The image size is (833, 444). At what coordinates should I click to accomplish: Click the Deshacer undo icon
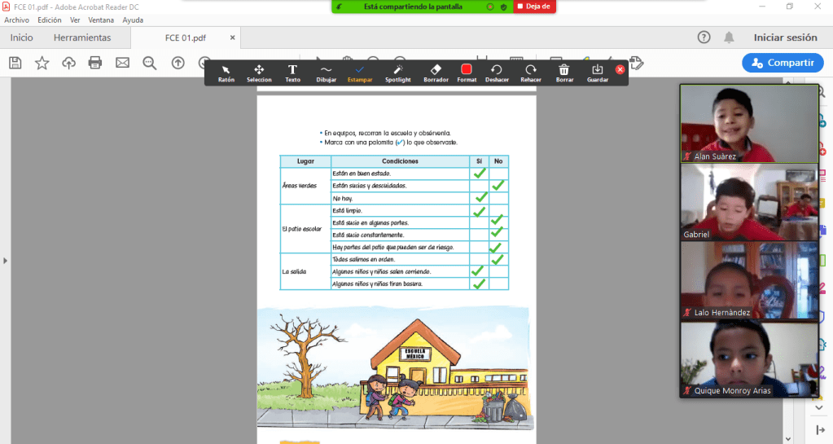[x=497, y=73]
